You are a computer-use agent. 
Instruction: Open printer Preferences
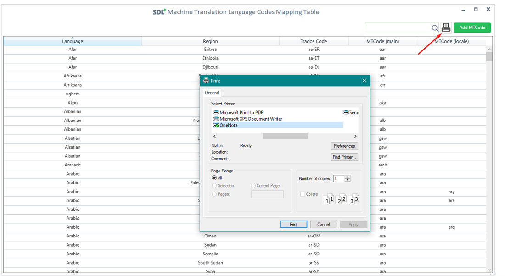344,146
